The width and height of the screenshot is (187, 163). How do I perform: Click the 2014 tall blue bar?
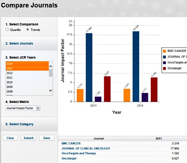[x=136, y=67]
